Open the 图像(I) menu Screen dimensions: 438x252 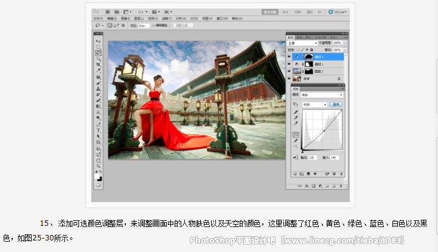(x=125, y=18)
